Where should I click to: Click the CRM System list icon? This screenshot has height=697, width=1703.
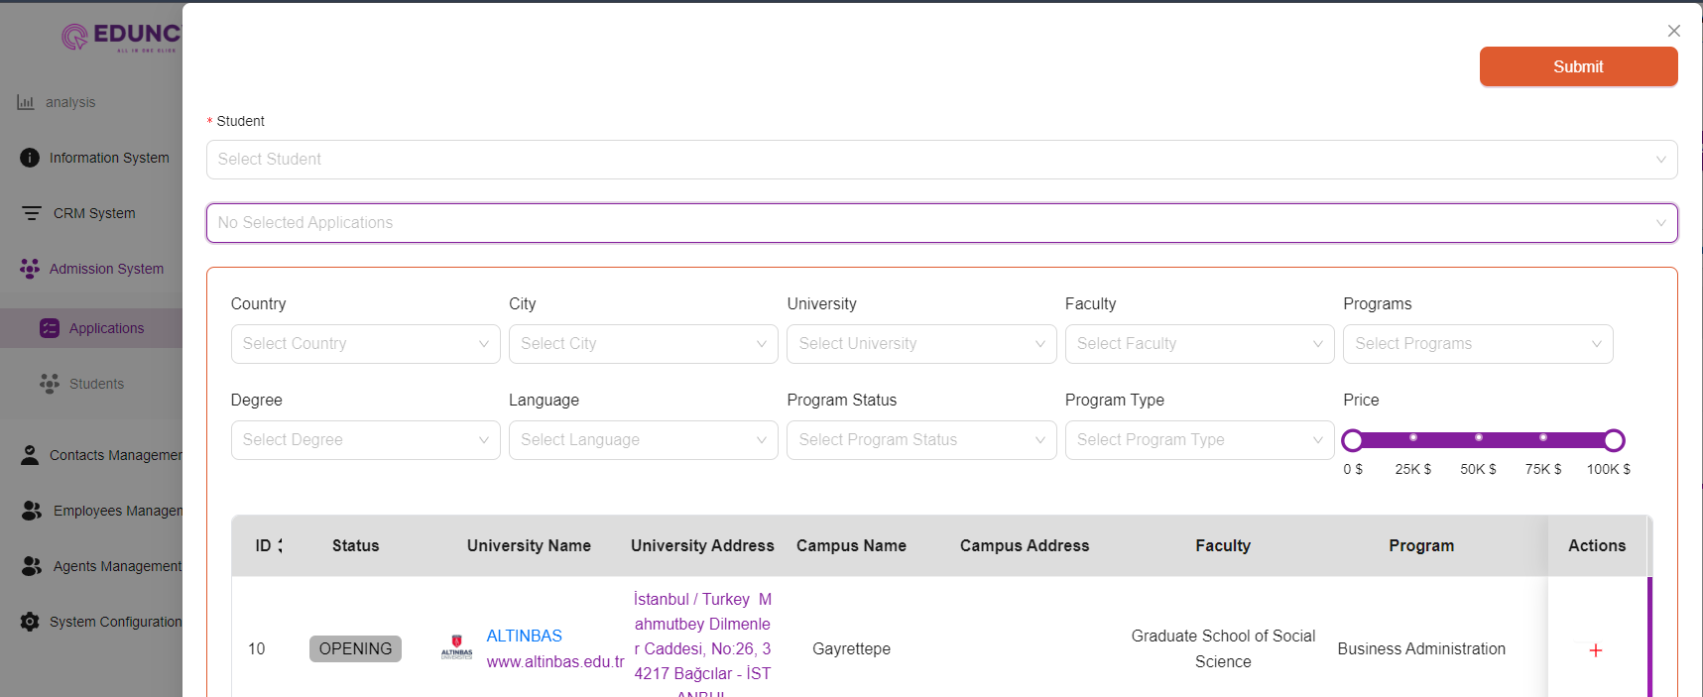[32, 213]
